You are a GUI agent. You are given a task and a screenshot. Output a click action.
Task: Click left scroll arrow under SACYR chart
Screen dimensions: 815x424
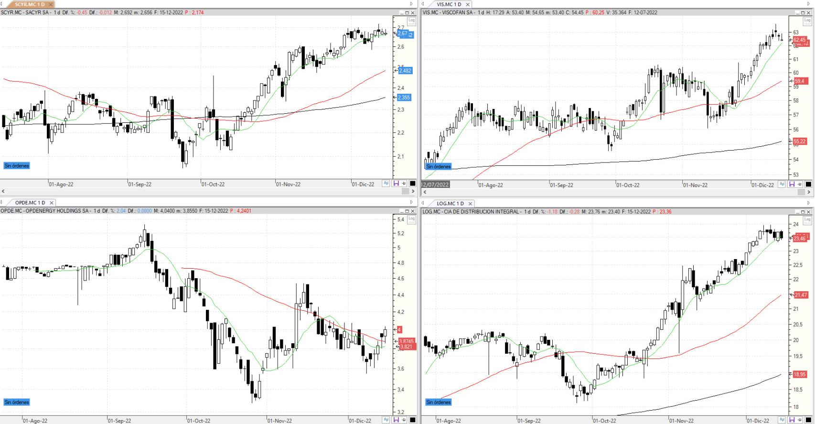click(3, 191)
